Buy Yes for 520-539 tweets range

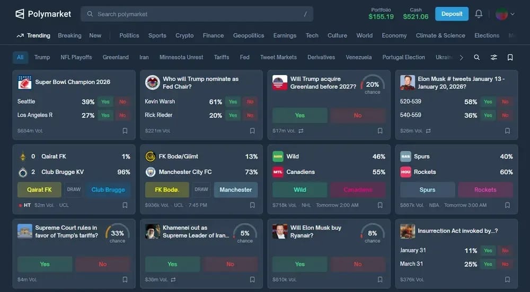[488, 102]
